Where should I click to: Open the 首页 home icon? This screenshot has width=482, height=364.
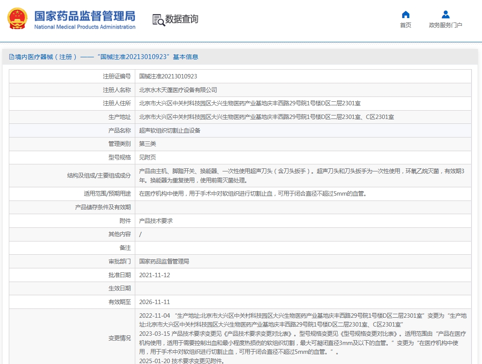point(405,15)
